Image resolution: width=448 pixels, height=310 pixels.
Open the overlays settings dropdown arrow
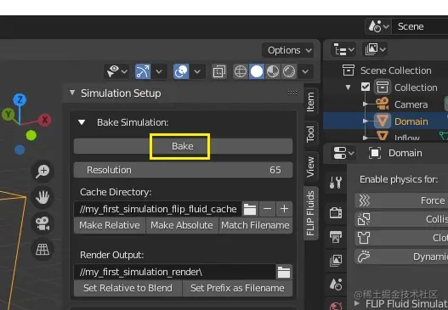tap(197, 71)
